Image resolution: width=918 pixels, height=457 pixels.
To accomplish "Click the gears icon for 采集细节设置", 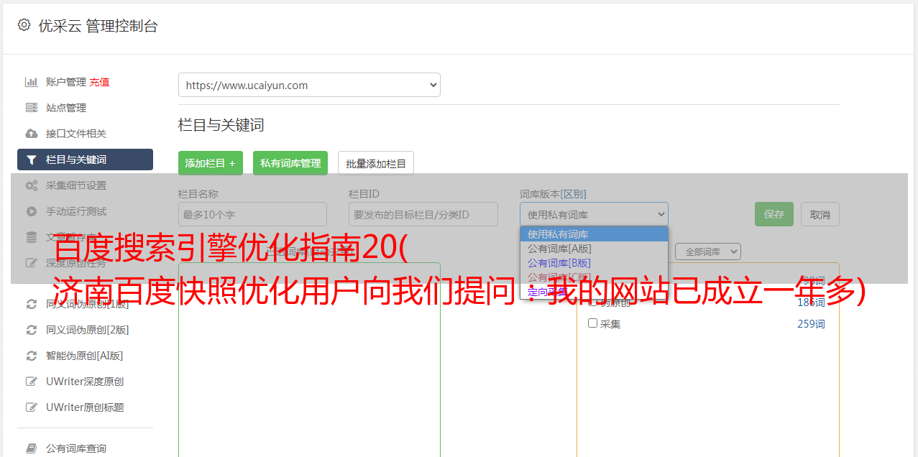I will point(31,185).
